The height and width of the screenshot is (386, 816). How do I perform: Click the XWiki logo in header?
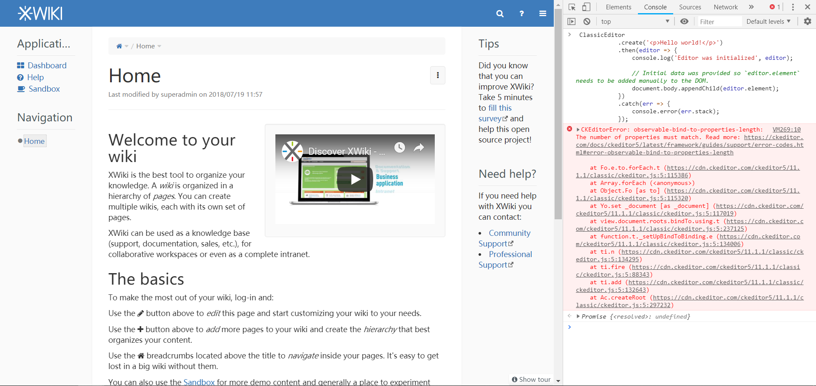(40, 14)
